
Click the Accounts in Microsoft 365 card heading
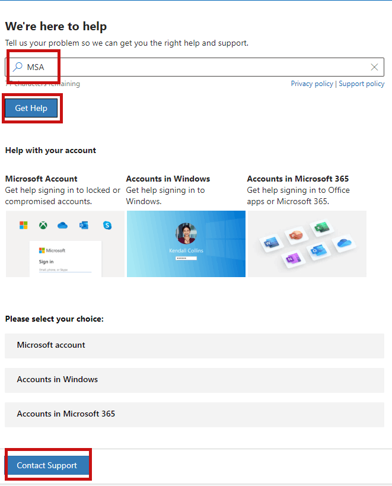[x=298, y=179]
